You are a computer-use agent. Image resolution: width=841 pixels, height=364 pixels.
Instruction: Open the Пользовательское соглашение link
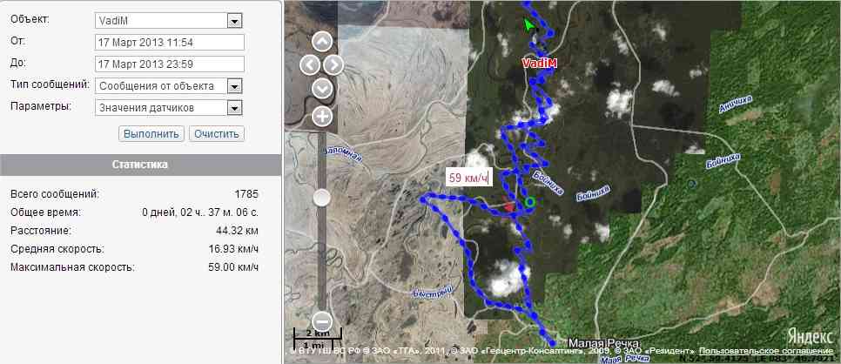click(x=766, y=350)
